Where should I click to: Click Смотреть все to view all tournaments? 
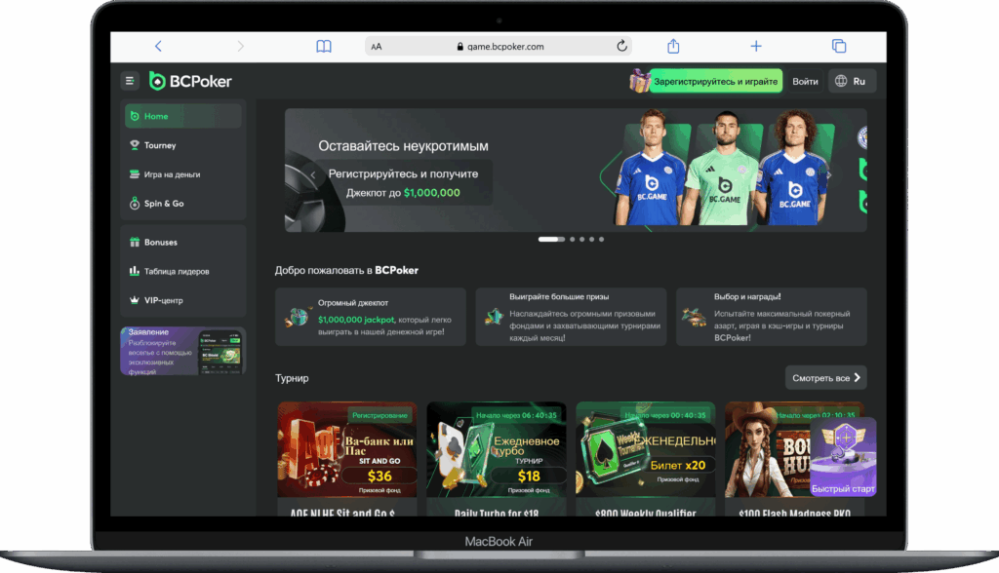pos(825,377)
